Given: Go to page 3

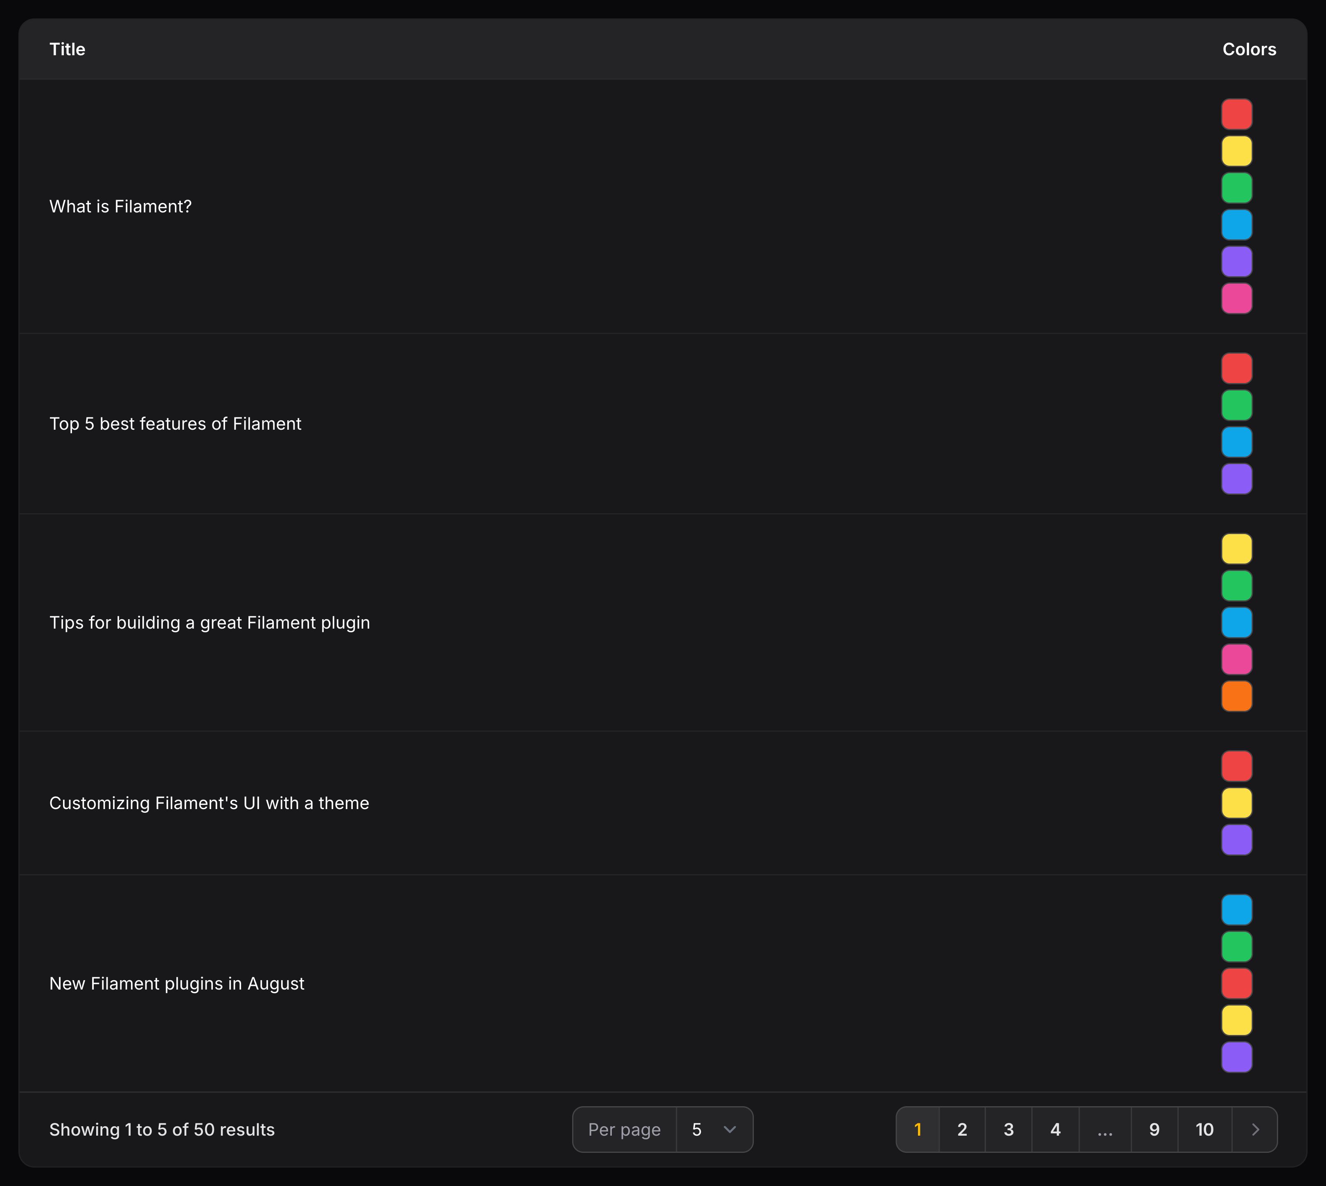Looking at the screenshot, I should [x=1009, y=1129].
